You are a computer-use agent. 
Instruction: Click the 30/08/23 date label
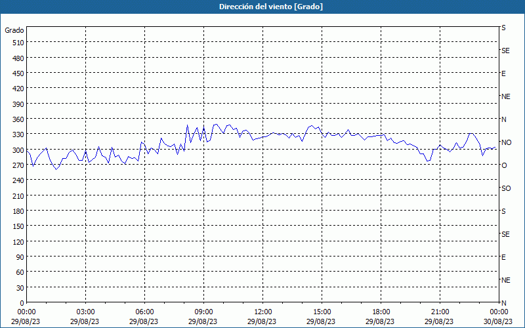coord(498,321)
